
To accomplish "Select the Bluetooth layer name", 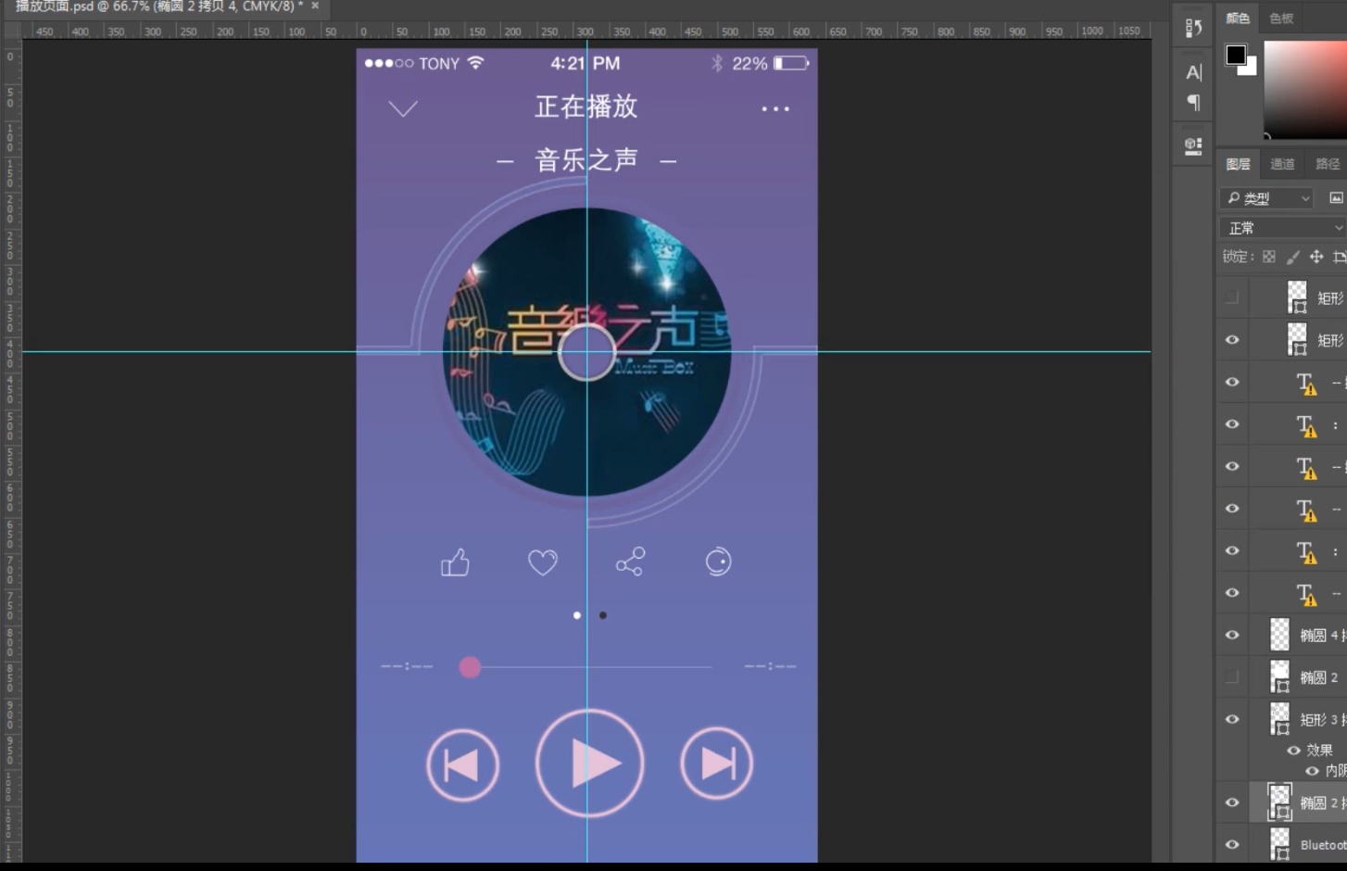I will pyautogui.click(x=1323, y=845).
